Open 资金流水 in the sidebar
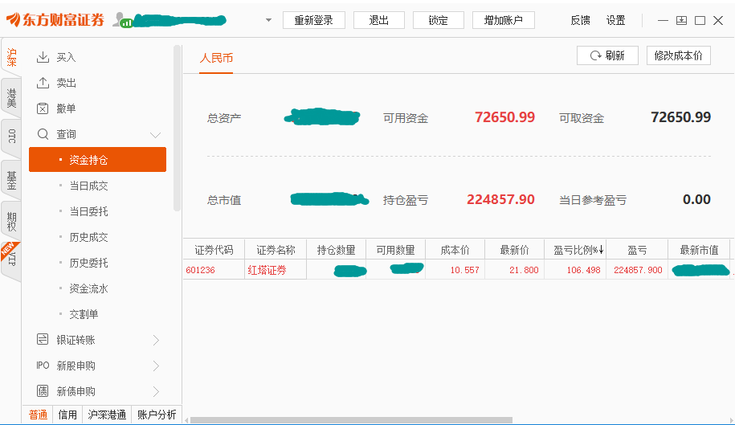The width and height of the screenshot is (735, 425). [x=88, y=288]
